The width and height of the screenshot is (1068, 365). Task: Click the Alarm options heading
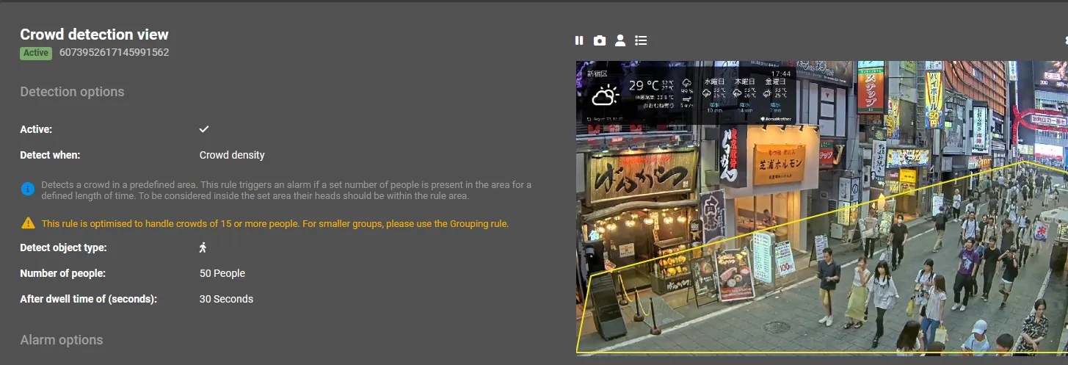click(x=62, y=340)
